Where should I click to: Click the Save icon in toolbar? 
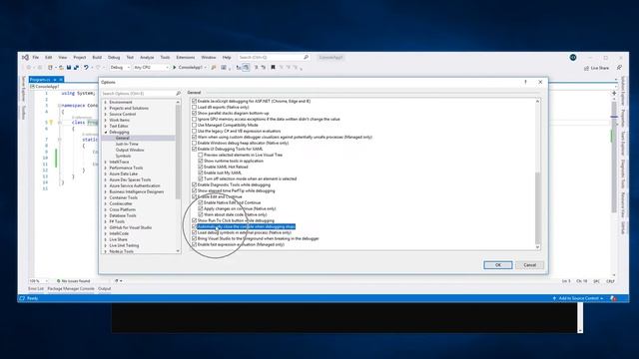click(69, 67)
